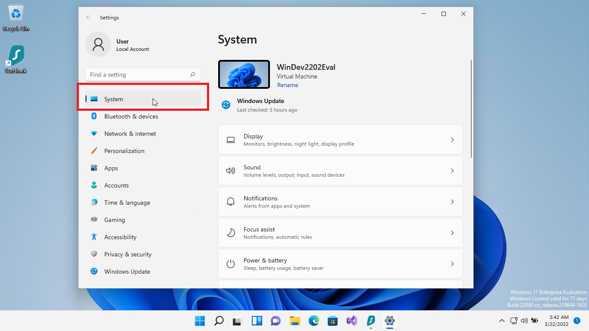
Task: Click the Time & language clock icon
Action: (94, 202)
